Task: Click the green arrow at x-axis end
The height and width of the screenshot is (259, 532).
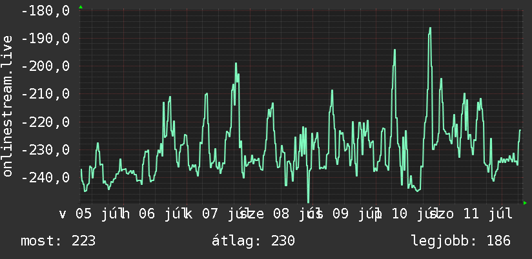Action: [525, 203]
